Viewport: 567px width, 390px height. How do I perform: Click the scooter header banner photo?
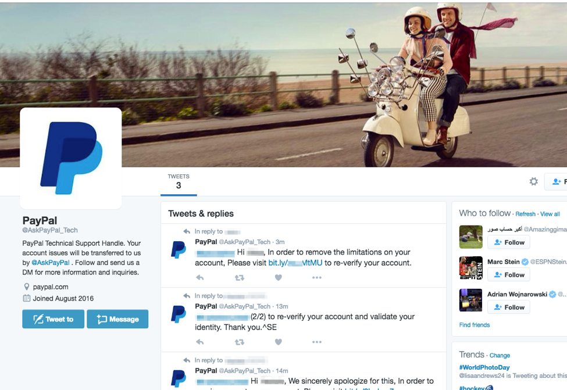(284, 85)
